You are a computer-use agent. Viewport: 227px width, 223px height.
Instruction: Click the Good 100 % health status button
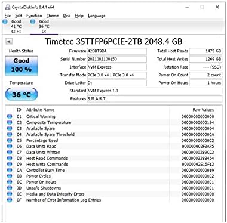(22, 66)
